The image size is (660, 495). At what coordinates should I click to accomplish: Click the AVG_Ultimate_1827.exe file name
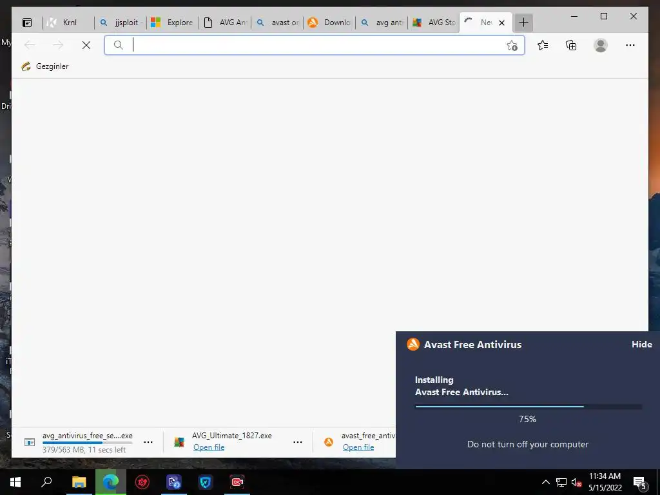click(x=232, y=436)
